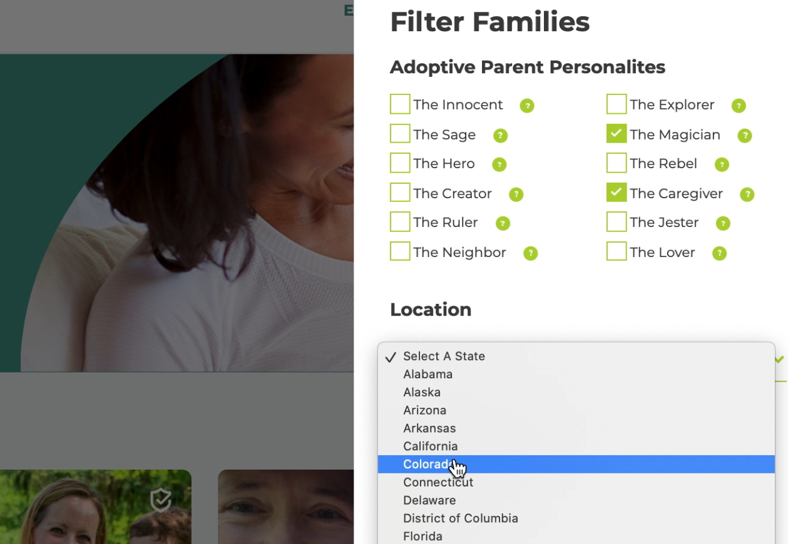Select Florida in the dropdown list
The width and height of the screenshot is (788, 544).
click(x=423, y=536)
